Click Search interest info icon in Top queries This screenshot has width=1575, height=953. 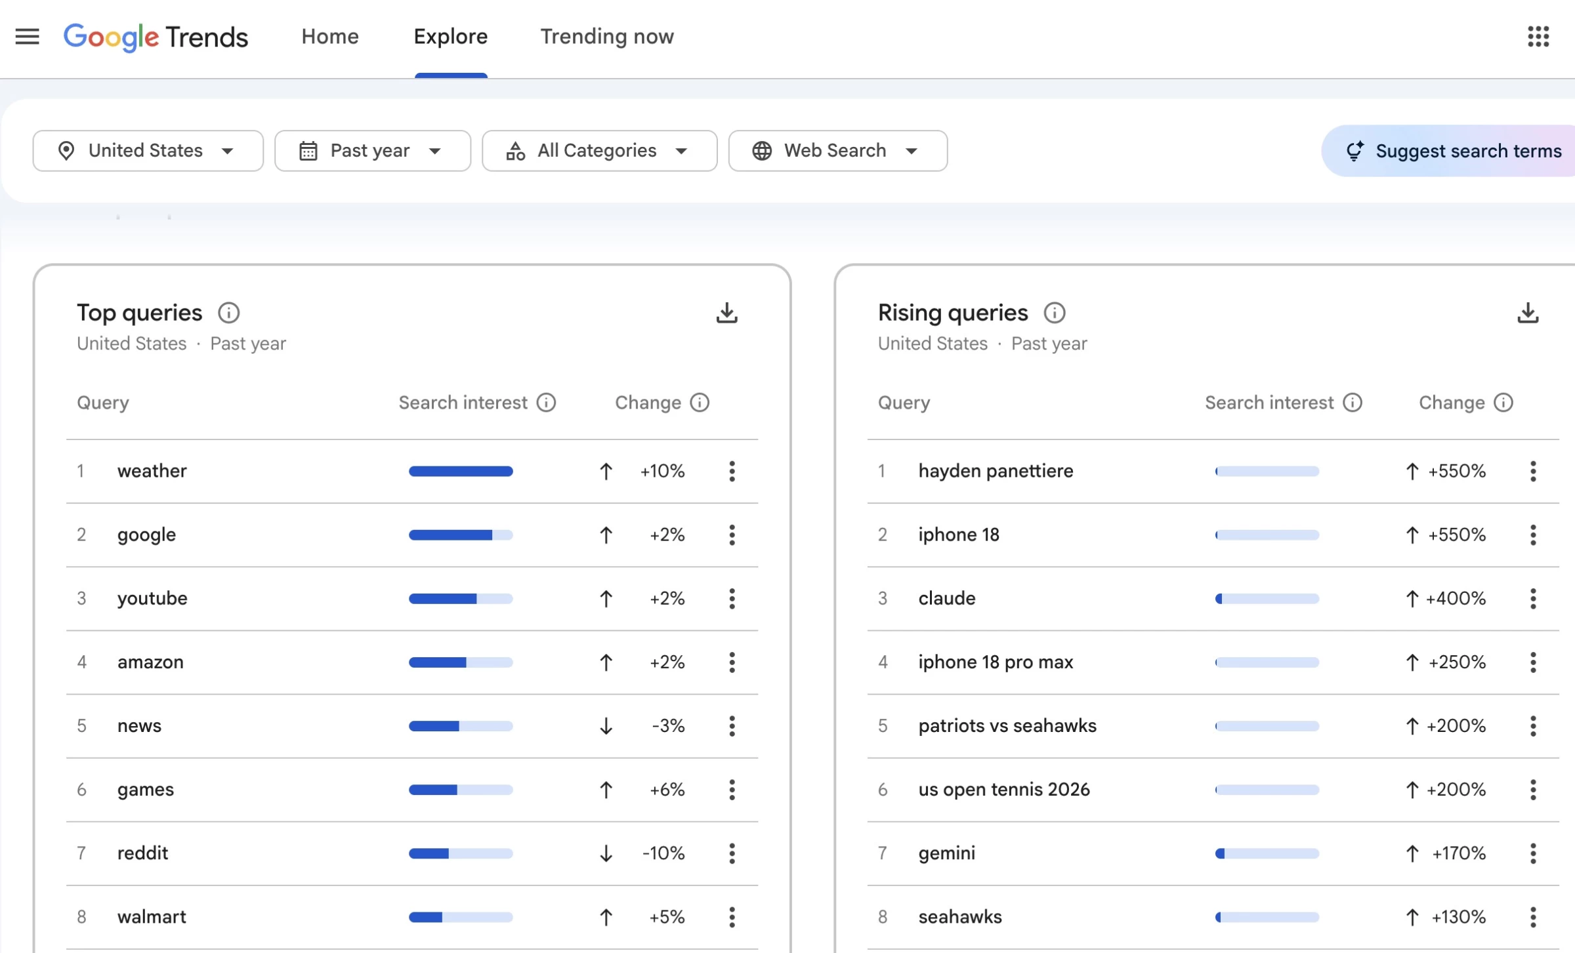[546, 403]
